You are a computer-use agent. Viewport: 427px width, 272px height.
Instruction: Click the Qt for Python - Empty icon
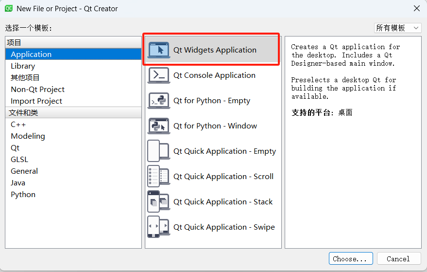159,101
